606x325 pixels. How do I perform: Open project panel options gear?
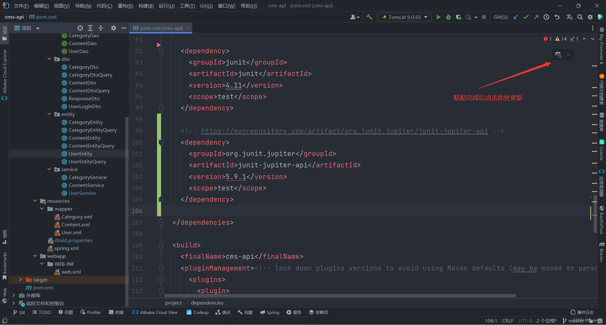pos(114,28)
